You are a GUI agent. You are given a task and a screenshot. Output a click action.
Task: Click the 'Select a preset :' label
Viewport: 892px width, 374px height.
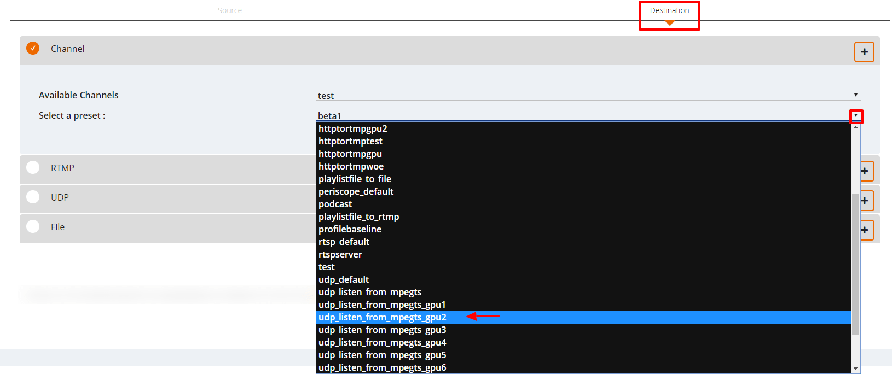coord(72,115)
